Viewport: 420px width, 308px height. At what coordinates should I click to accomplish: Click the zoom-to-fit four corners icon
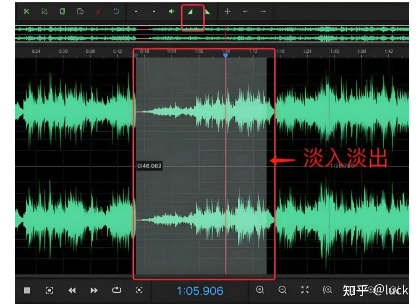[305, 290]
